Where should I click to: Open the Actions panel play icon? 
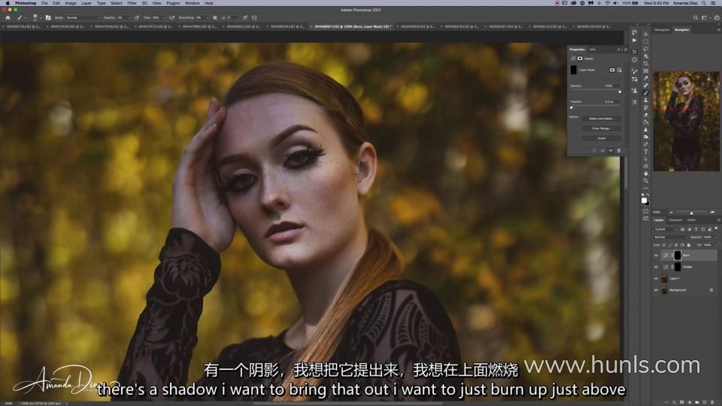[x=635, y=40]
